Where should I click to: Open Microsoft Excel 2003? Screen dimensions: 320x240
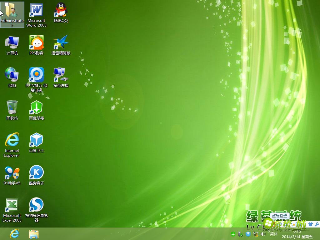click(12, 204)
